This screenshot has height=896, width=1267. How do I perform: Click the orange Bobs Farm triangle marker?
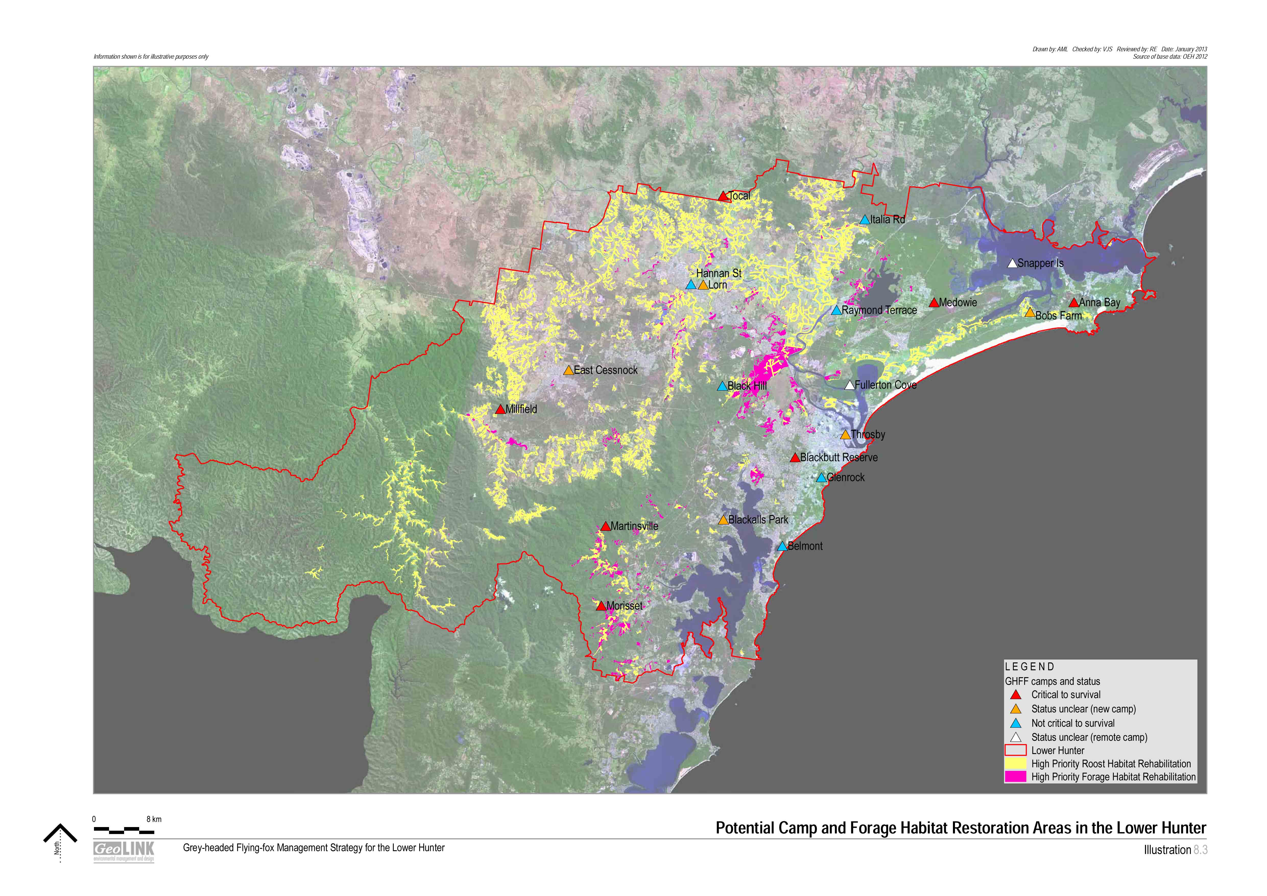click(x=1030, y=312)
